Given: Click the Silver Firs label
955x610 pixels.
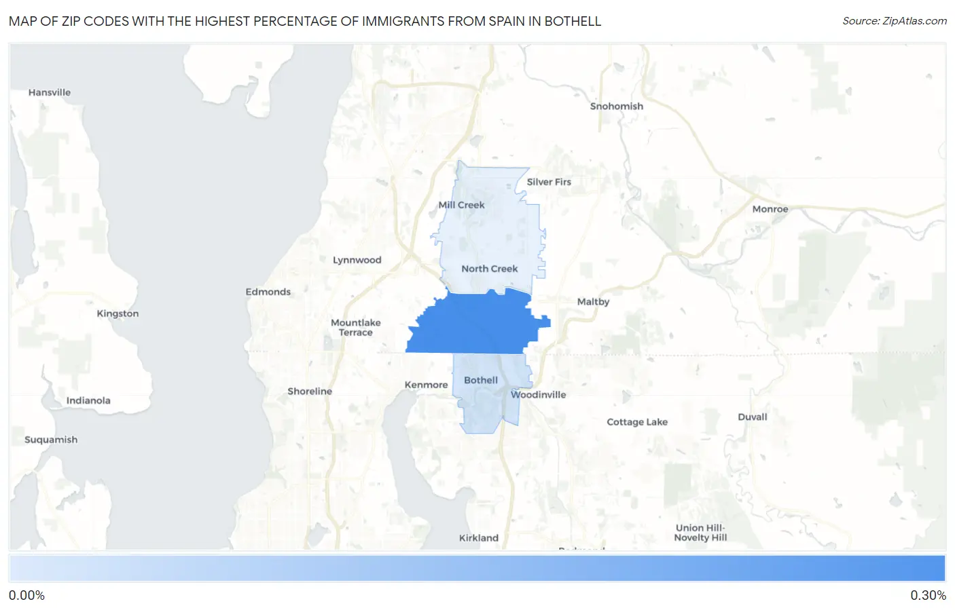Looking at the screenshot, I should [x=549, y=182].
